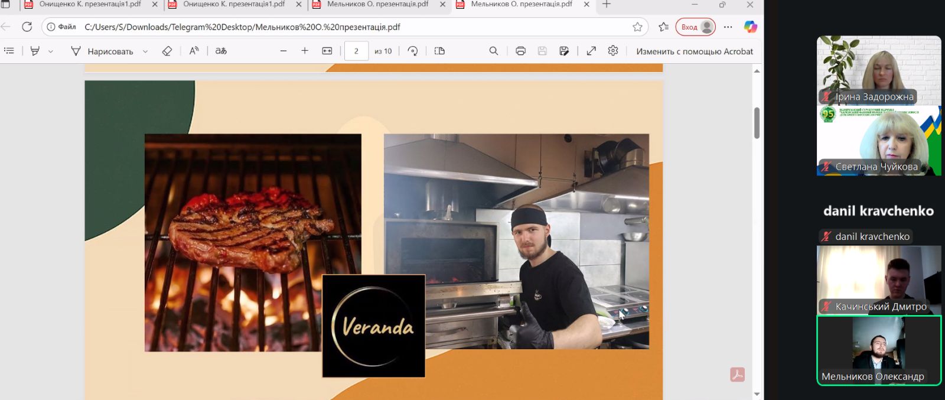Expand the Нарисовать options dropdown
Viewport: 945px width, 400px height.
tap(145, 51)
